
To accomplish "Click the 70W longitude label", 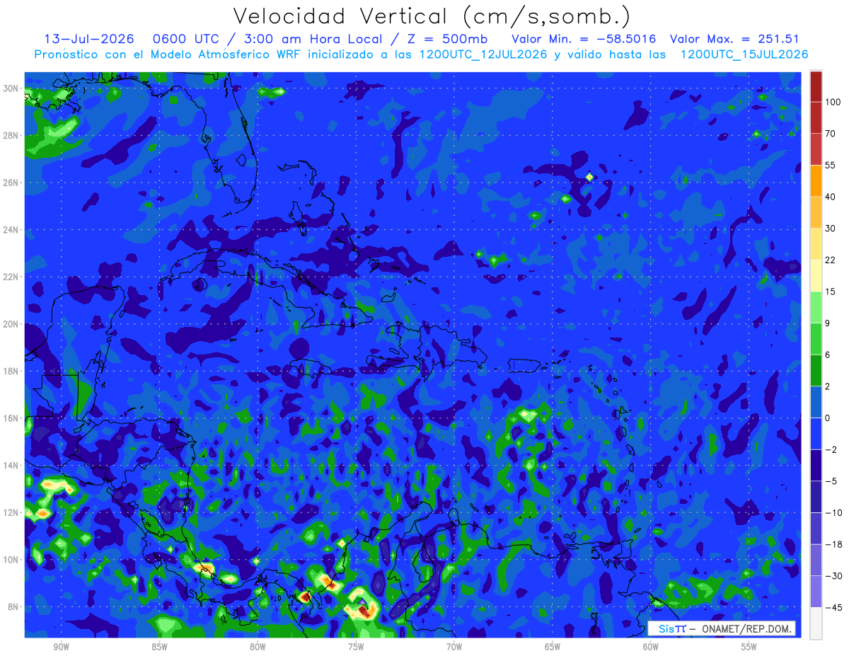I will (454, 647).
